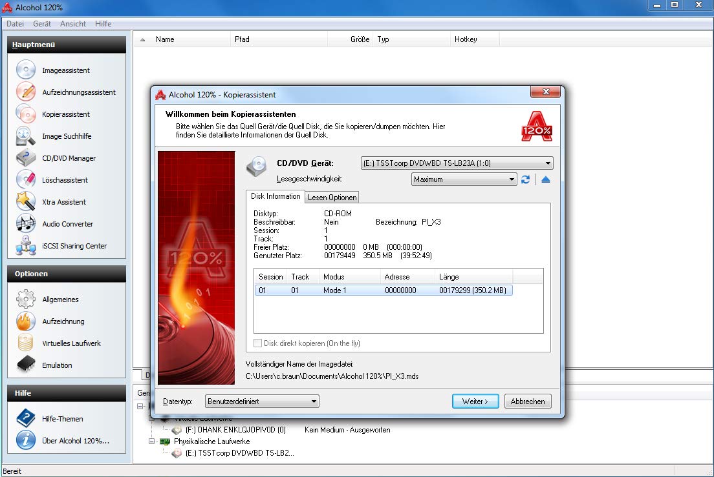
Task: Maximize the Alcohol 120% main window
Action: coord(675,5)
